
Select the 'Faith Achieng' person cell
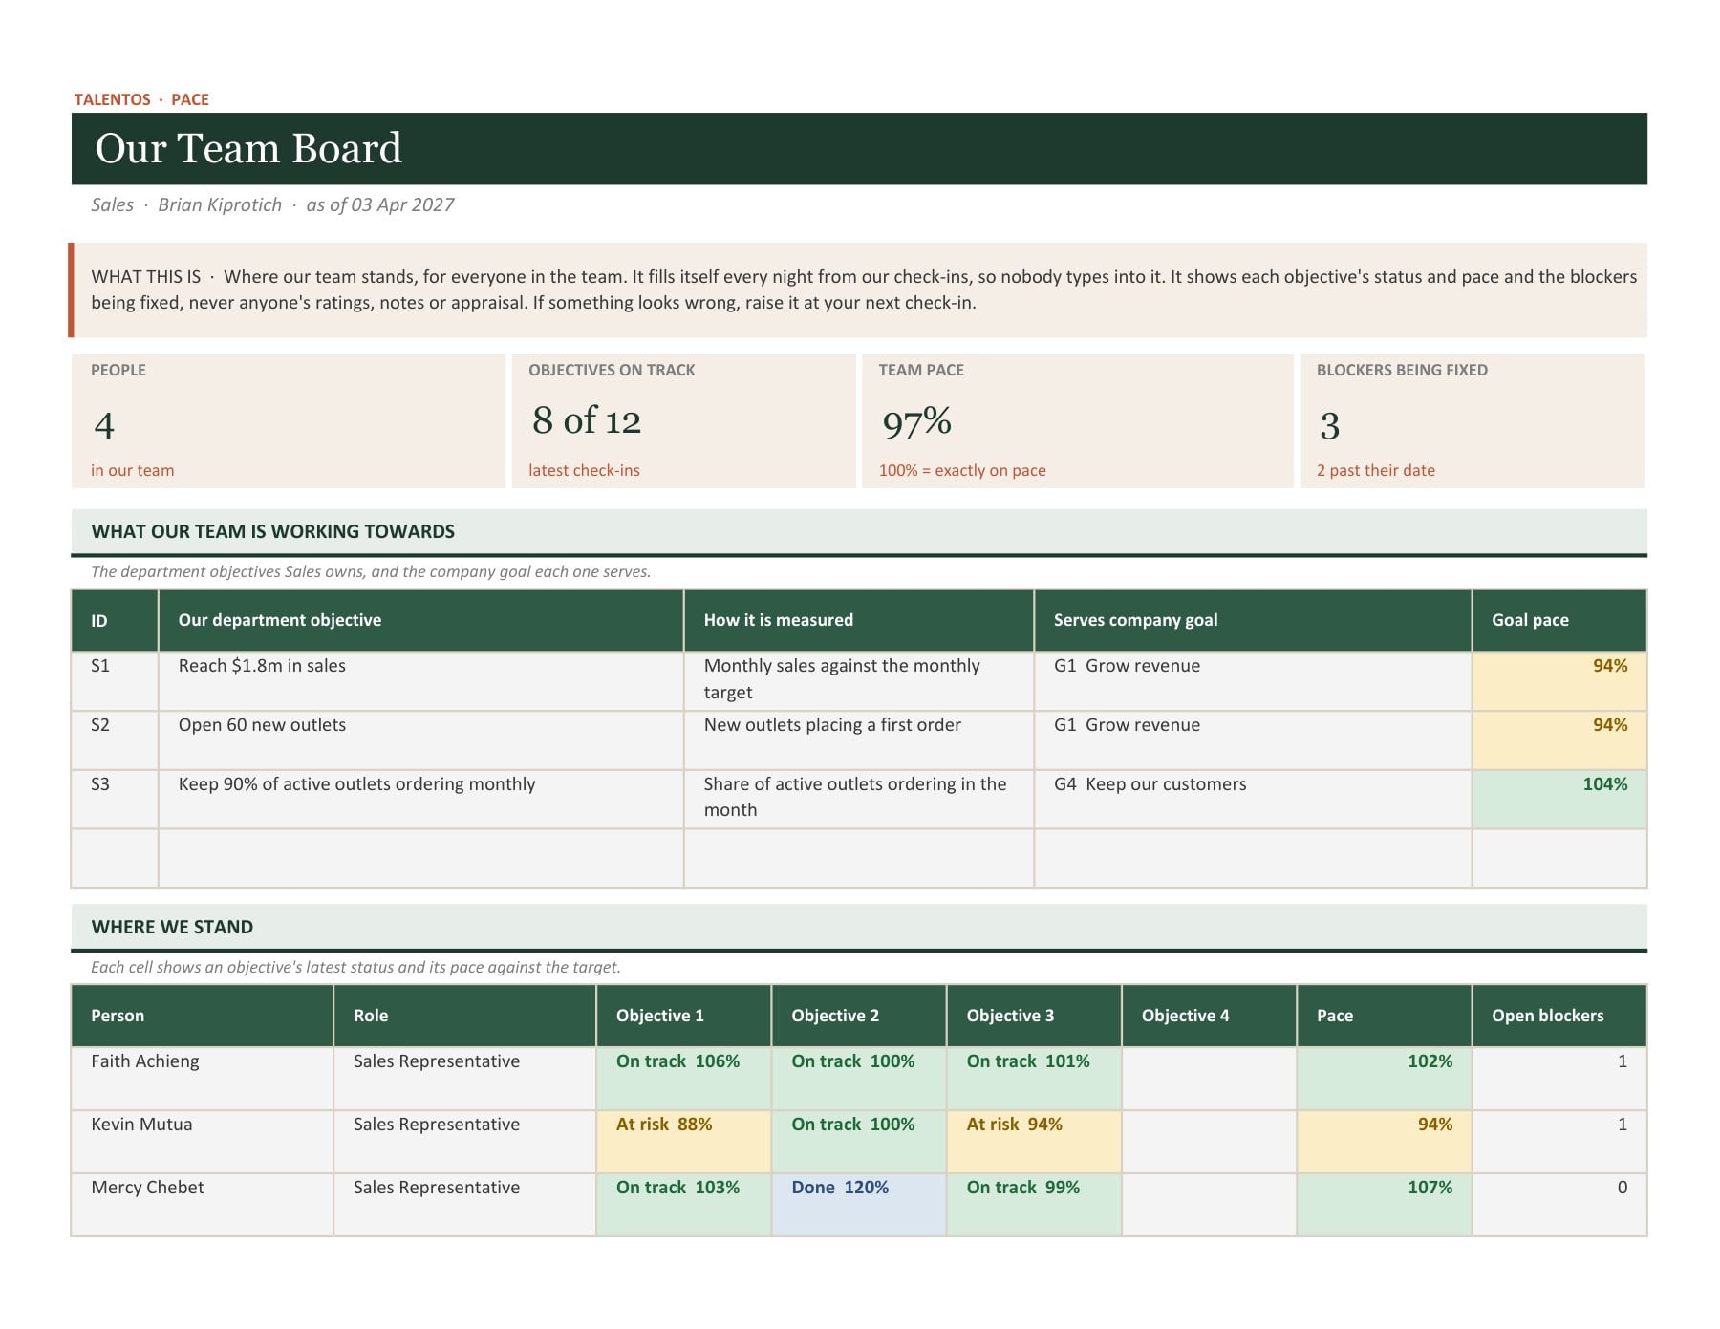203,1079
